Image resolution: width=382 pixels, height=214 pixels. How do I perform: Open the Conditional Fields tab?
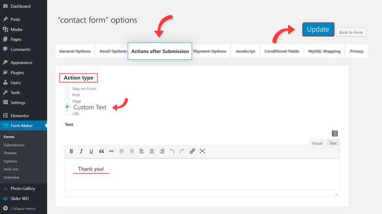pos(282,51)
